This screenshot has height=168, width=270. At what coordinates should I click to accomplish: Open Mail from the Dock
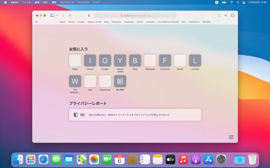(69, 159)
